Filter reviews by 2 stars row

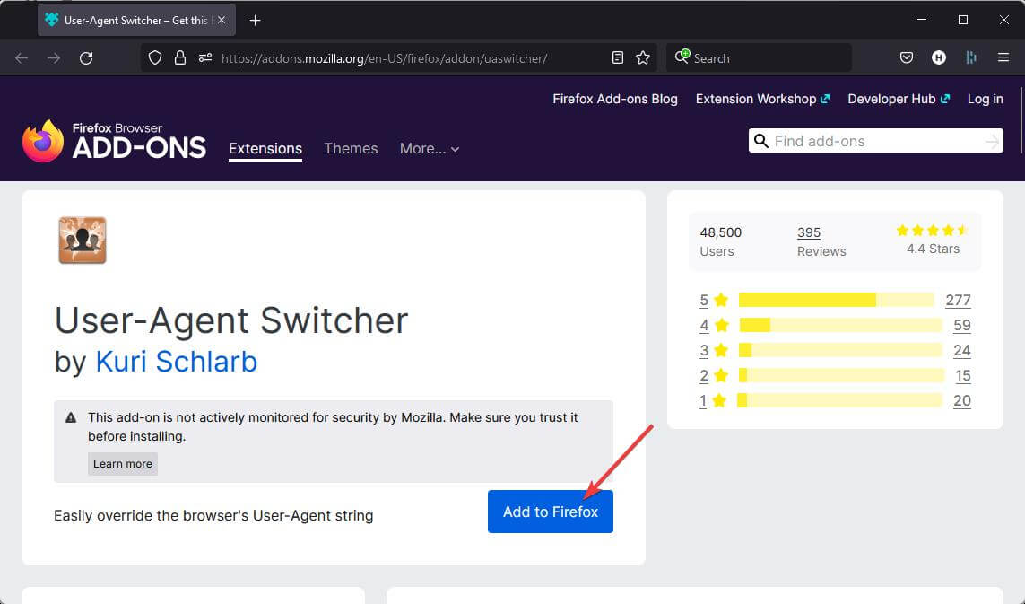point(835,376)
